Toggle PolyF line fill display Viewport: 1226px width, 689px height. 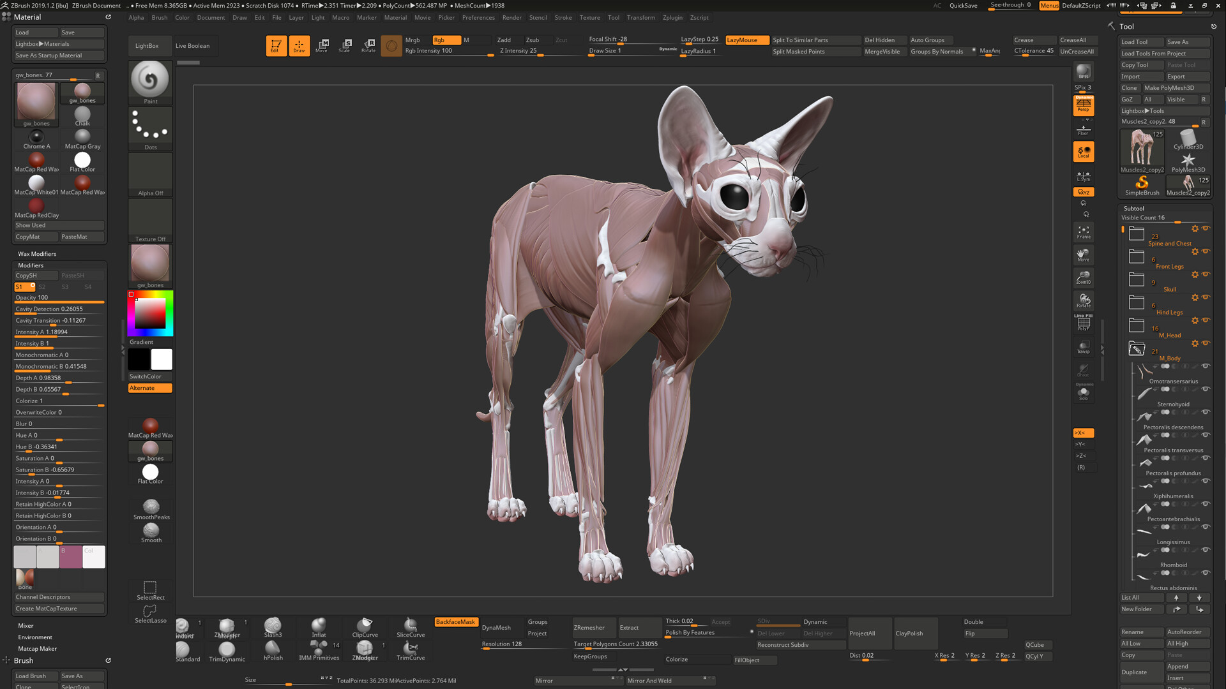coord(1084,323)
